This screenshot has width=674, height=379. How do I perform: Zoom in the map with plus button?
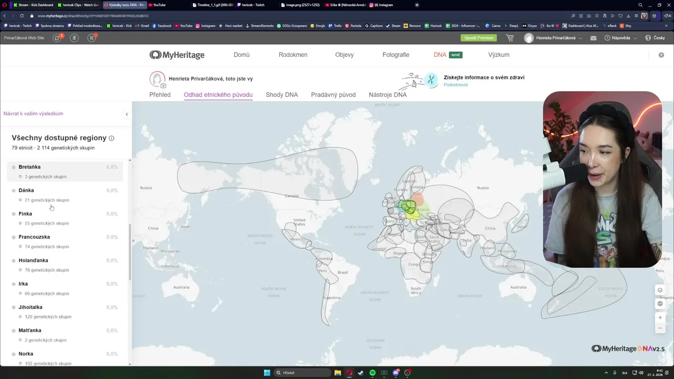tap(660, 317)
